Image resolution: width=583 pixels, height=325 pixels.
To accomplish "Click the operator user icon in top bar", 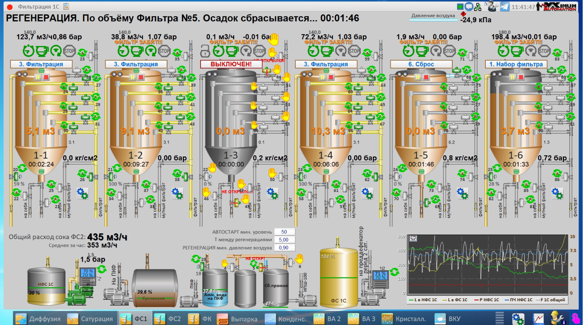I will point(492,6).
